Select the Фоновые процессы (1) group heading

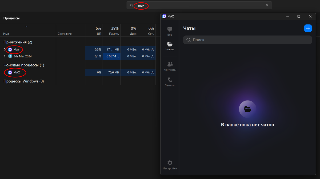(x=24, y=65)
